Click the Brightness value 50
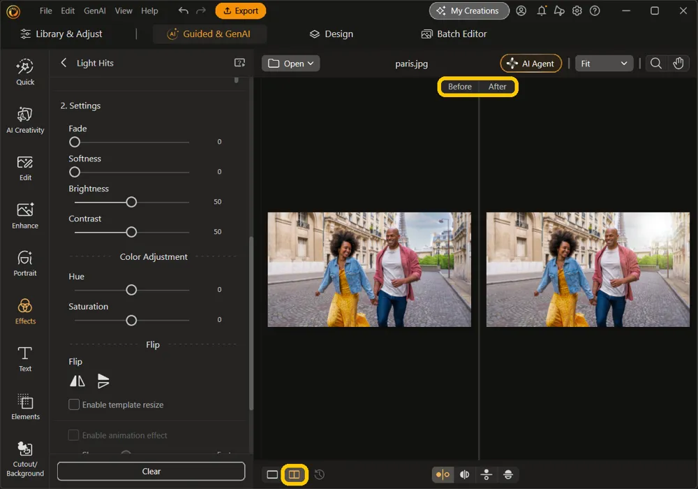The height and width of the screenshot is (489, 698). point(217,202)
